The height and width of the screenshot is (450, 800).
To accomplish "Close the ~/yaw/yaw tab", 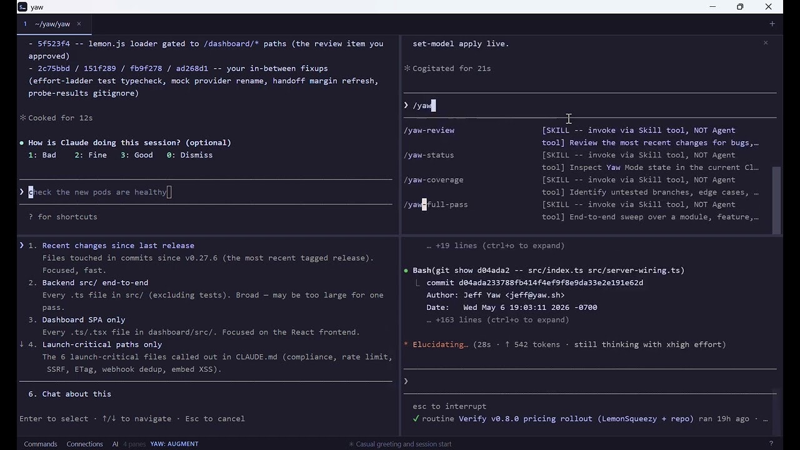I will tap(79, 24).
